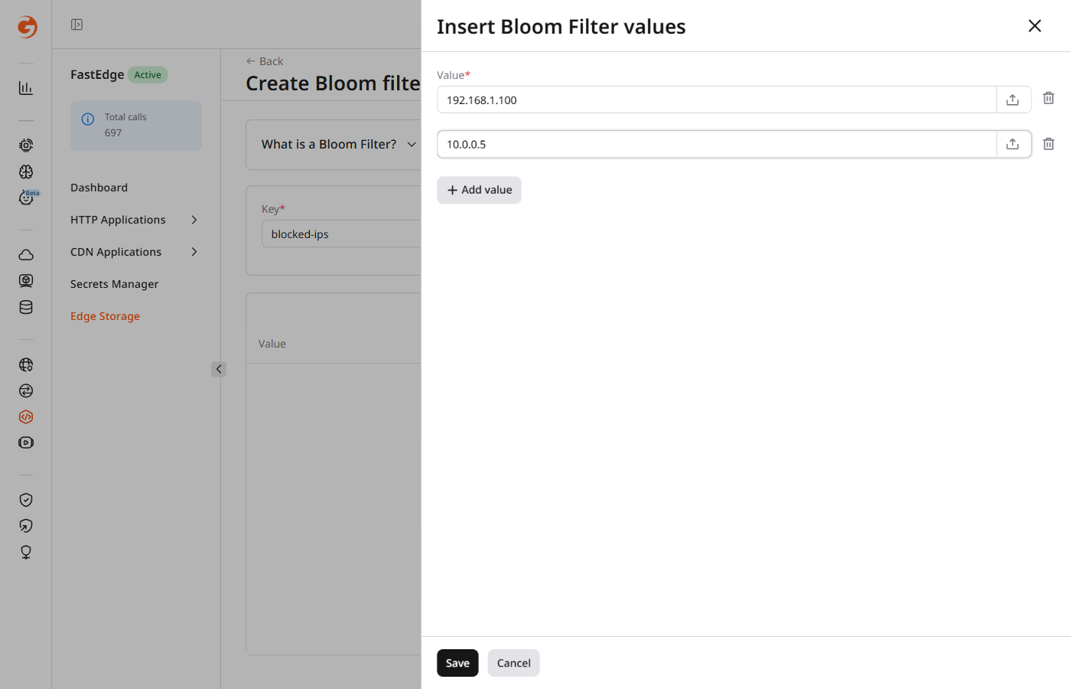1071x689 pixels.
Task: Delete the 192.168.1.100 value row
Action: click(x=1049, y=98)
